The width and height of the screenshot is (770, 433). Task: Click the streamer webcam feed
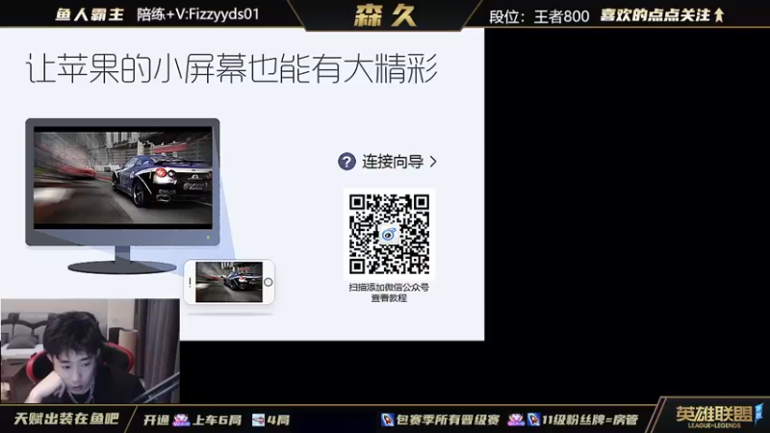coord(90,350)
